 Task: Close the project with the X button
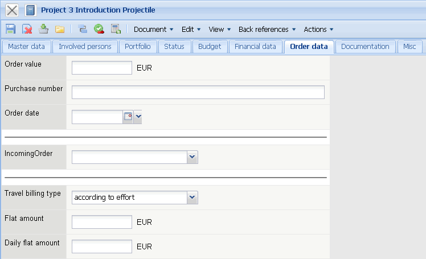coord(12,10)
